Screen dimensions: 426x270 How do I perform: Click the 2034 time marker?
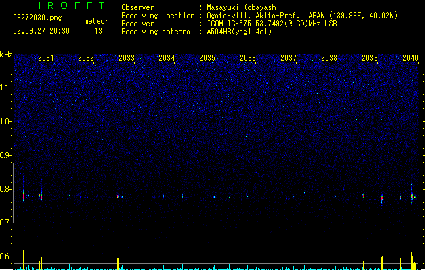167,58
